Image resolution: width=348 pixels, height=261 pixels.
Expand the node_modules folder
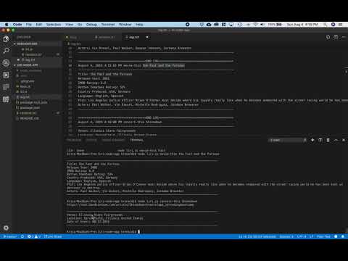pyautogui.click(x=30, y=70)
